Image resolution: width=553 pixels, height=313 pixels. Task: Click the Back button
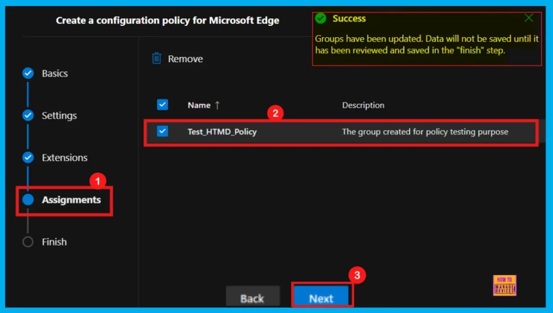pyautogui.click(x=253, y=296)
